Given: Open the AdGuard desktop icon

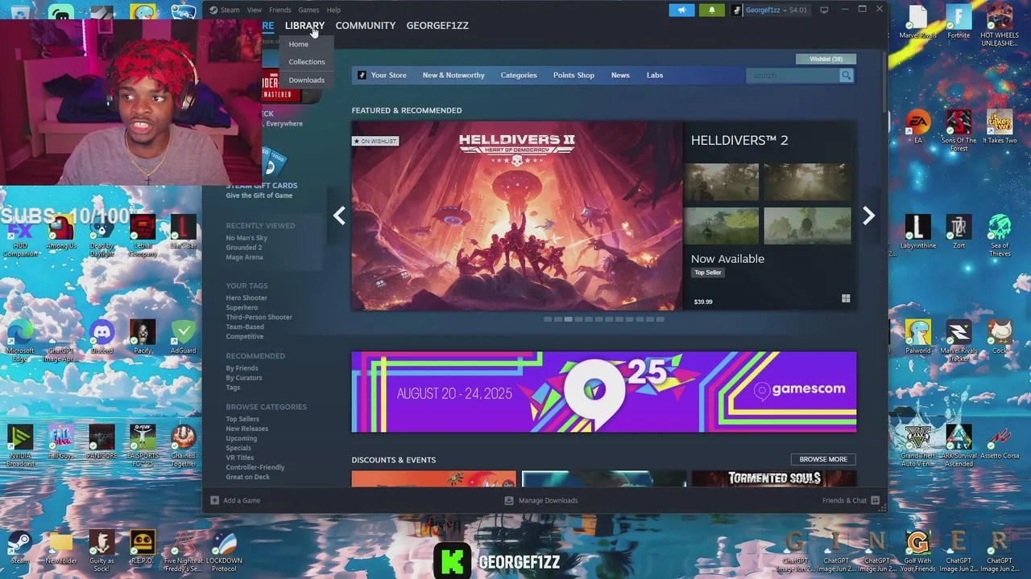Looking at the screenshot, I should tap(184, 337).
